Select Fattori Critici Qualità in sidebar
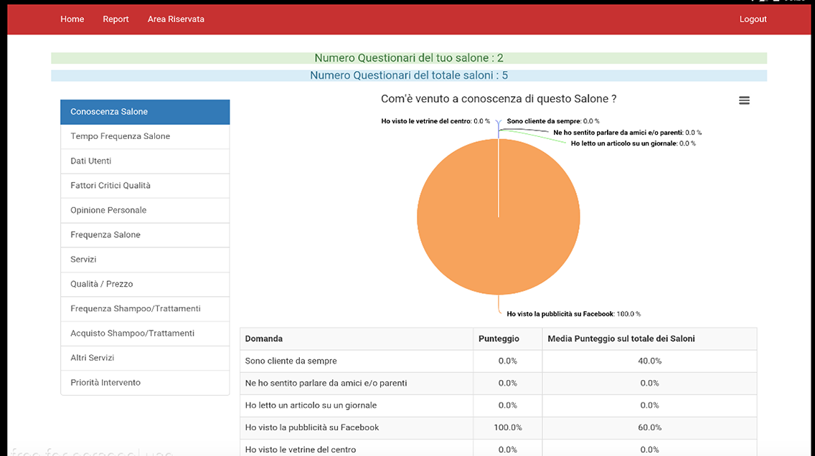Image resolution: width=815 pixels, height=456 pixels. tap(145, 186)
